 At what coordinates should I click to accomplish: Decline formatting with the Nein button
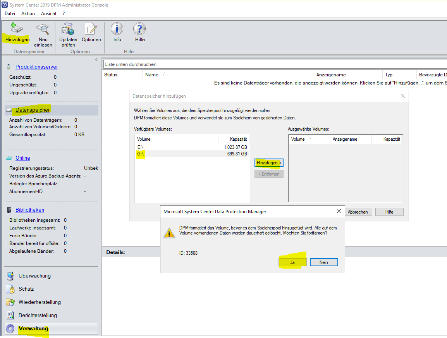324,262
